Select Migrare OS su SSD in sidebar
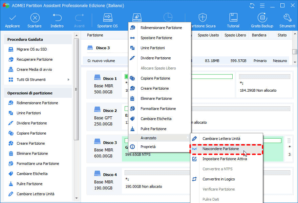This screenshot has width=298, height=203. pyautogui.click(x=31, y=49)
